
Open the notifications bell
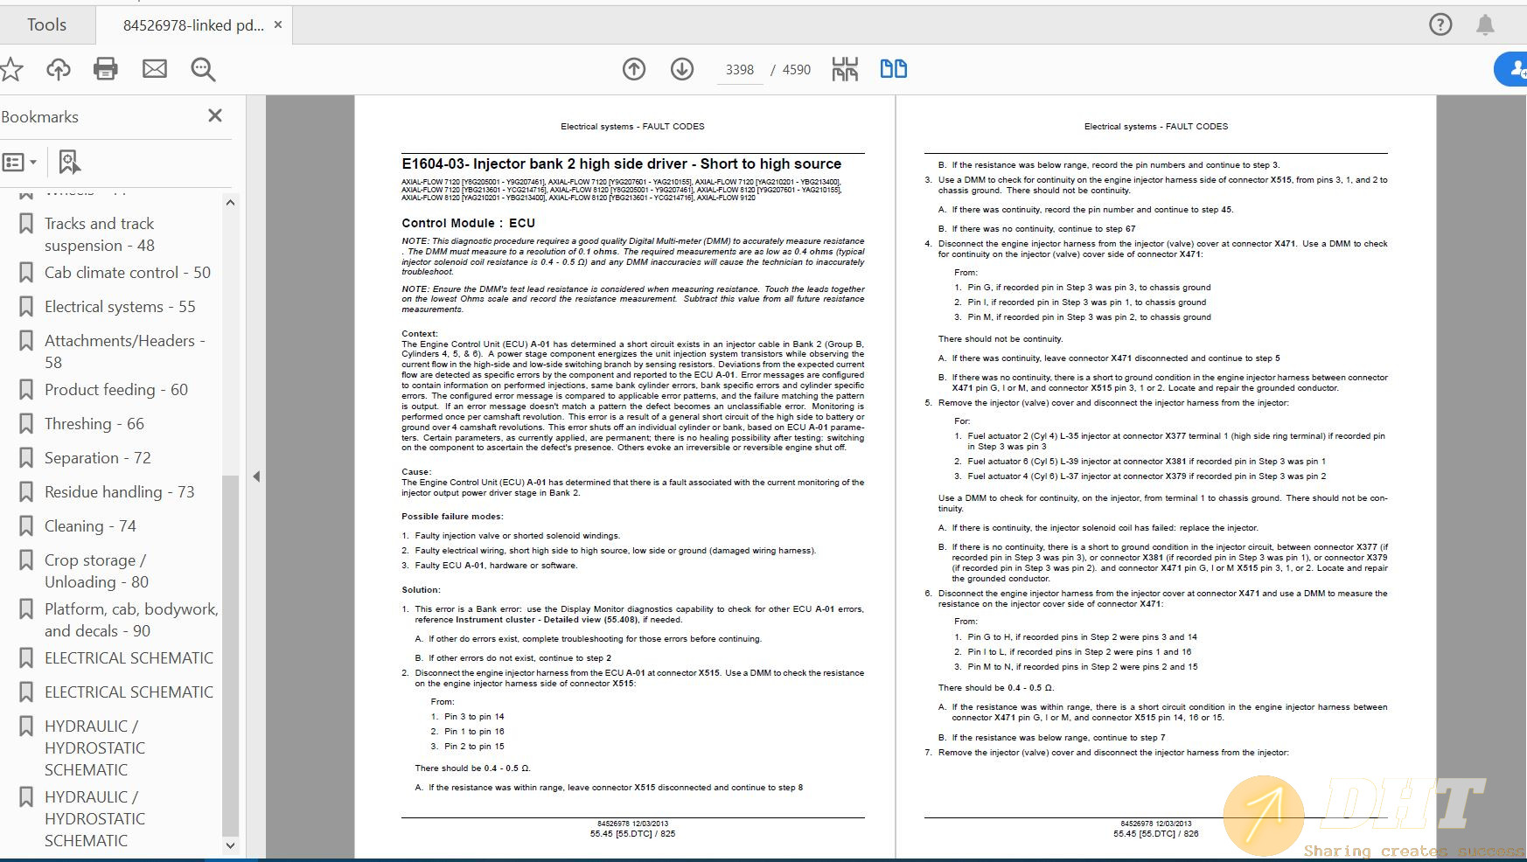tap(1485, 24)
